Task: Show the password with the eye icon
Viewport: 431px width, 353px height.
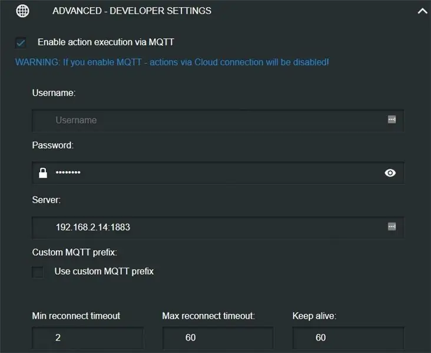Action: [x=390, y=173]
